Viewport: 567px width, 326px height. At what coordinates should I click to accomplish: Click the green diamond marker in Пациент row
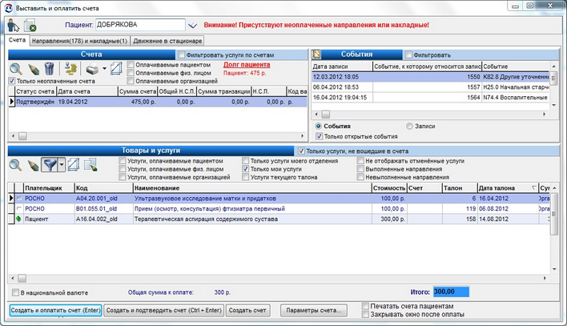pos(18,219)
